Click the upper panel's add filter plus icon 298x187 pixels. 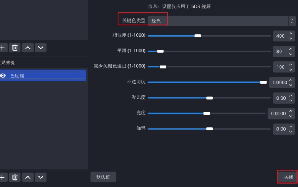click(x=3, y=48)
